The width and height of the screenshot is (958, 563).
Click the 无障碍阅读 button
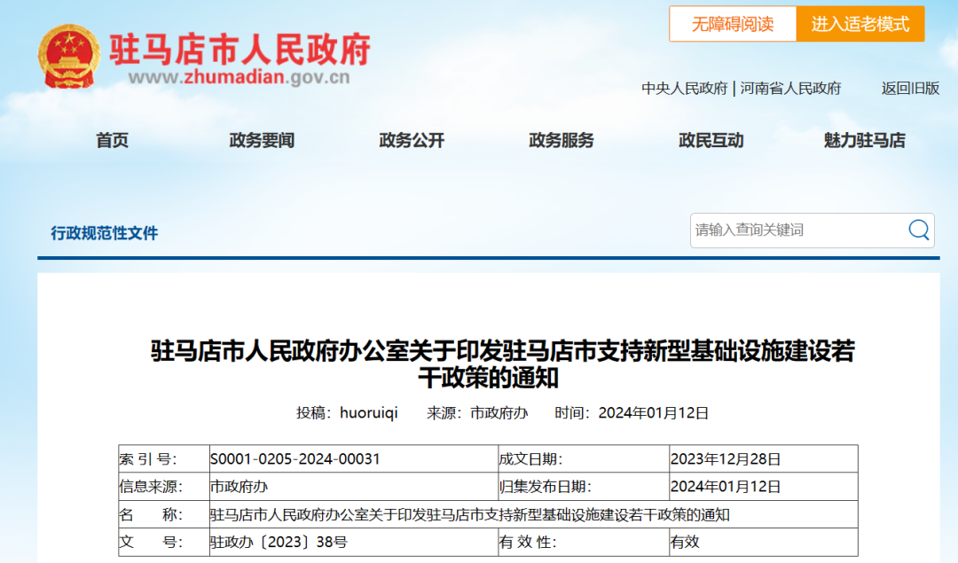[733, 24]
